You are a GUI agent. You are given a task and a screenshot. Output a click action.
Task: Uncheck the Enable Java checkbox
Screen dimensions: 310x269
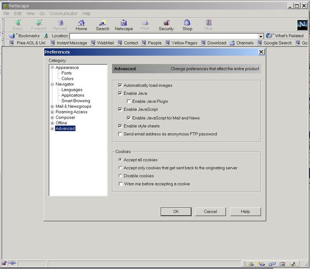point(120,93)
